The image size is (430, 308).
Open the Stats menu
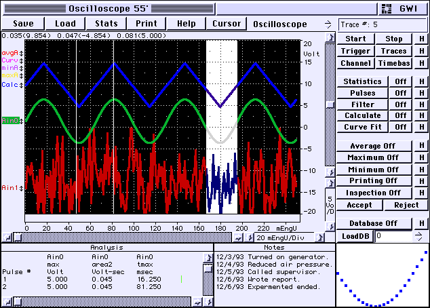pos(106,23)
